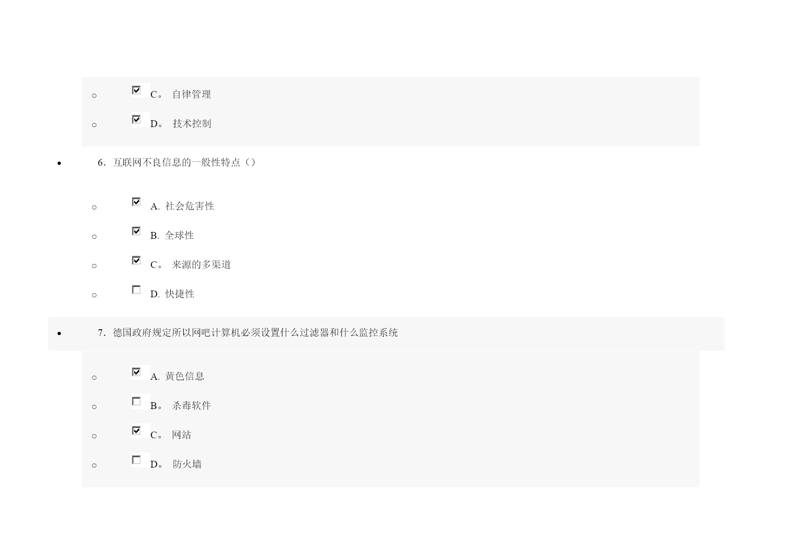Uncheck the C 网站 checkbox
Viewport: 790px width, 559px height.
(136, 431)
